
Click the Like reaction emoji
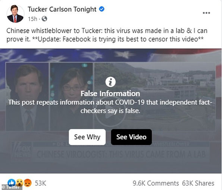[12, 183]
